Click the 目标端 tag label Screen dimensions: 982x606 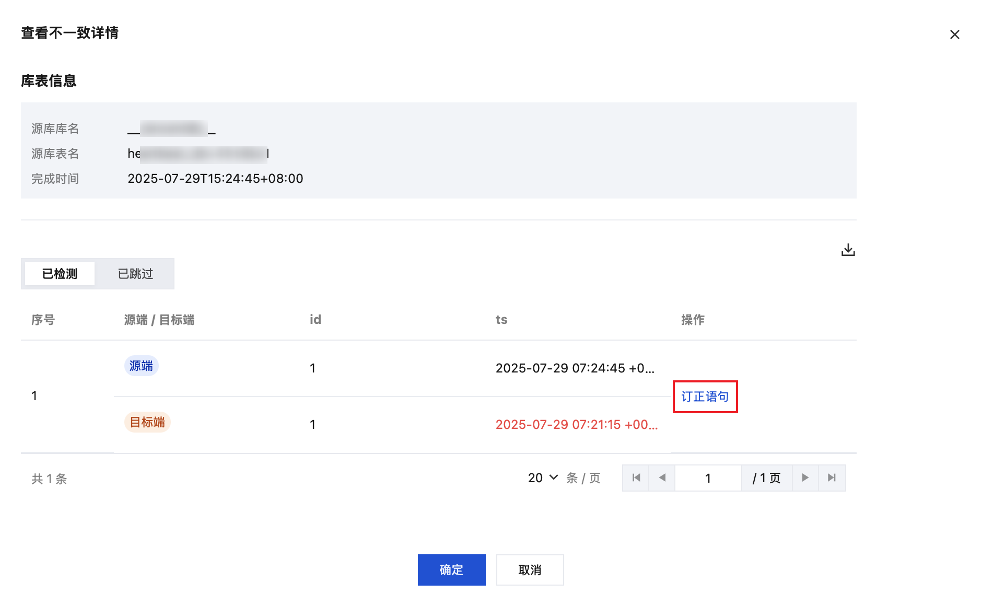[147, 422]
